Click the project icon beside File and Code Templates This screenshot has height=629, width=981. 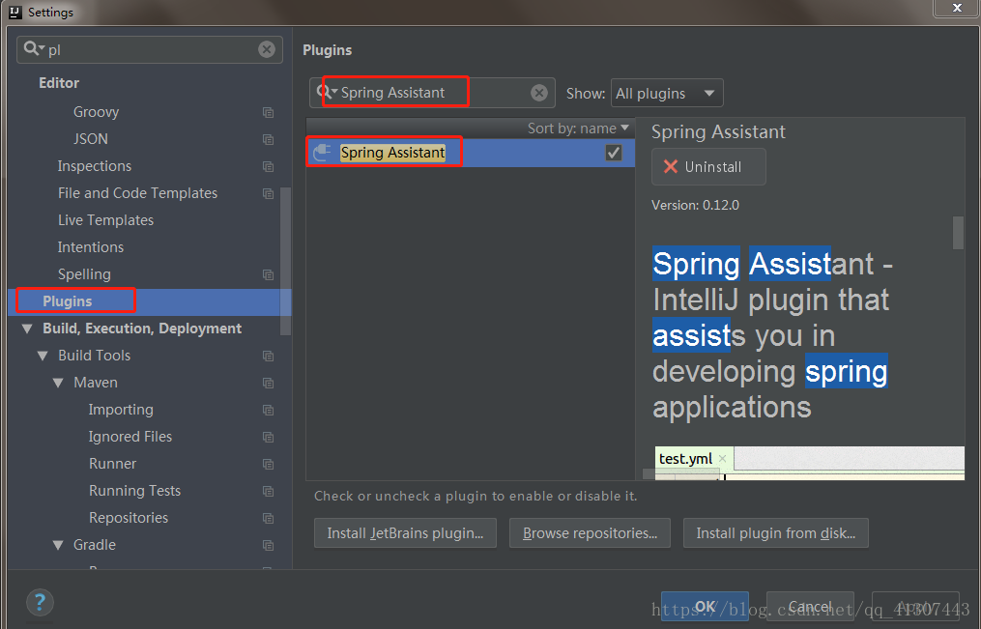point(268,193)
